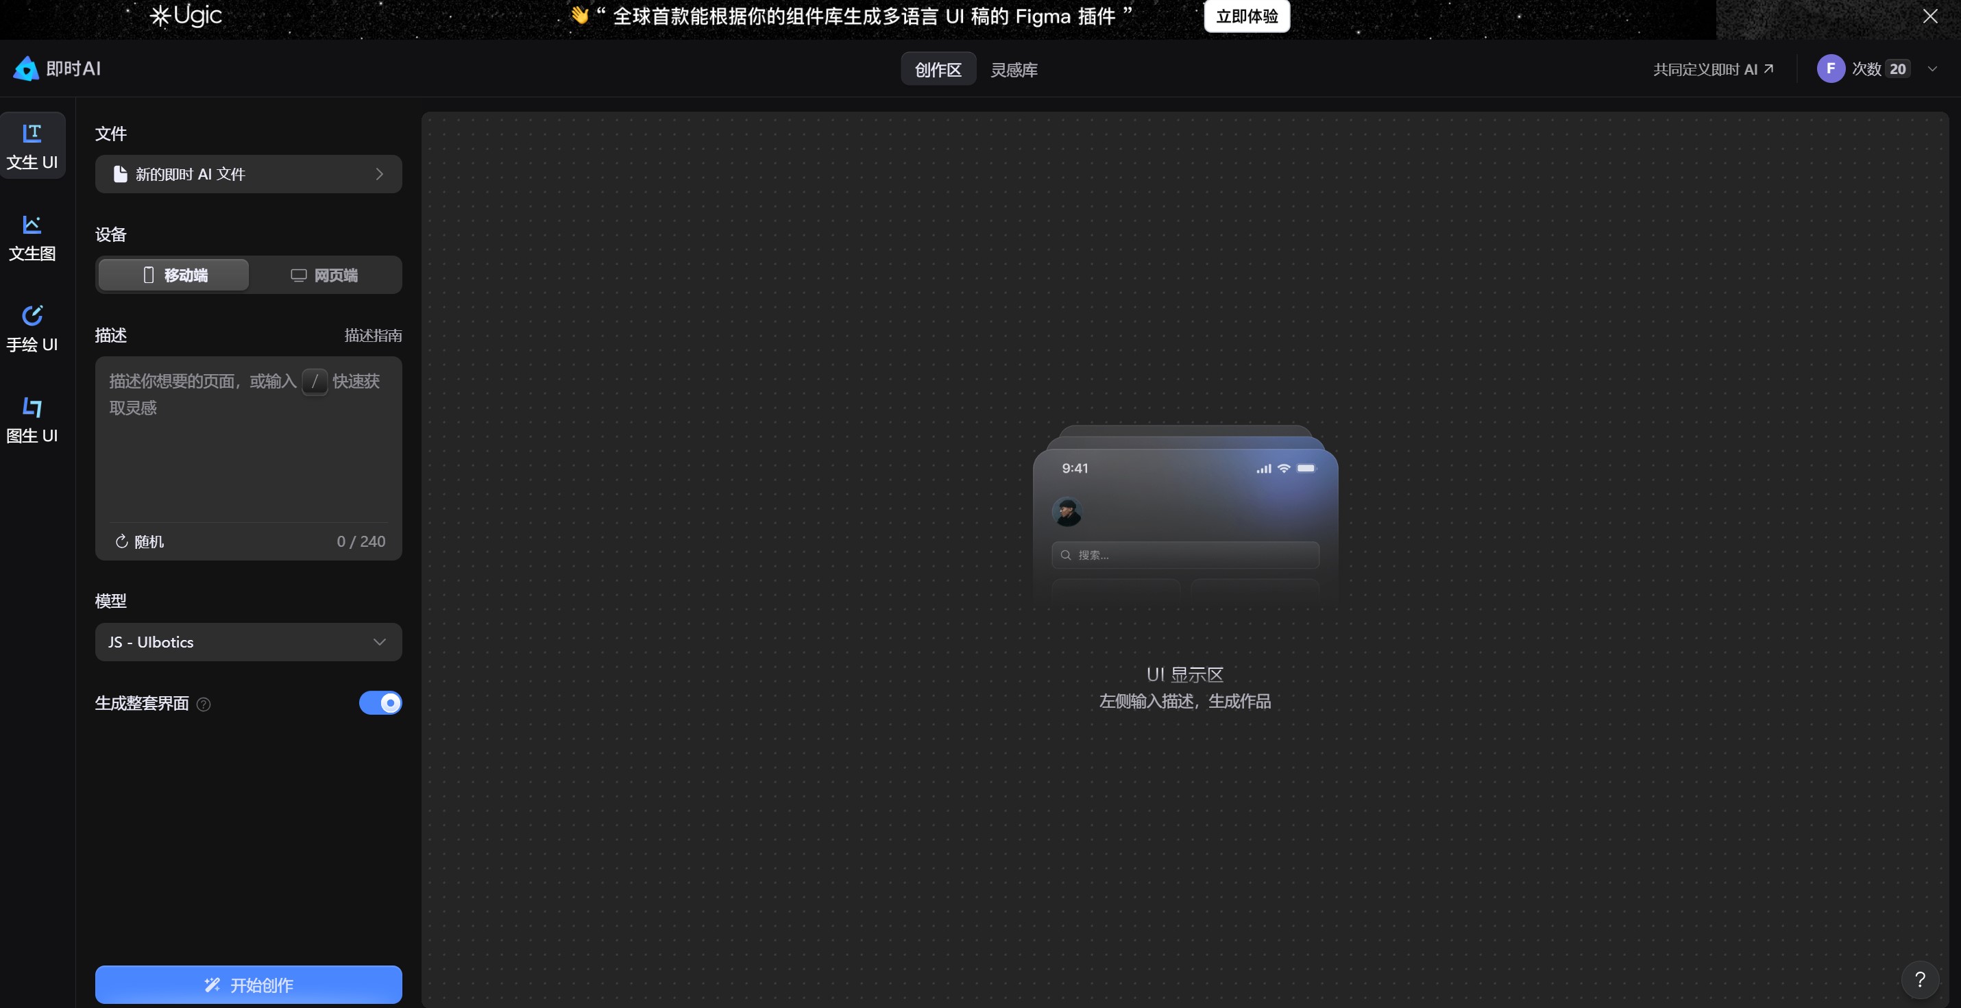1961x1008 pixels.
Task: Open the 文生 UI tool in sidebar
Action: point(32,146)
